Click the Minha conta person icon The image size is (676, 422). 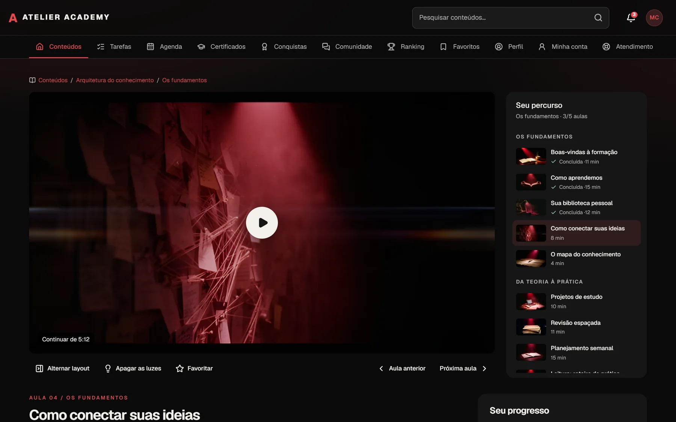coord(542,47)
